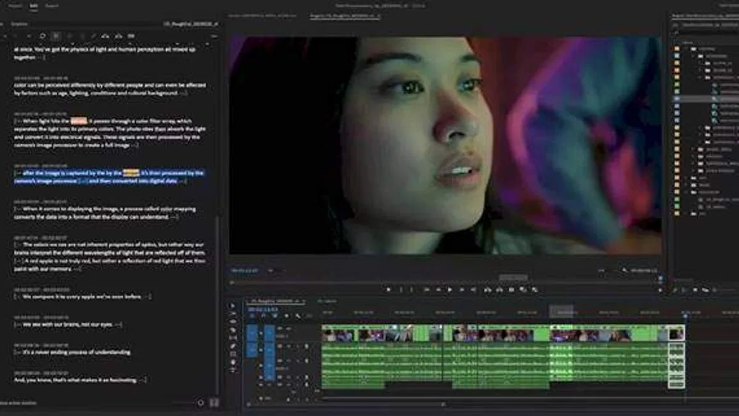Toggle the Project panel writable pencil icon

click(675, 290)
